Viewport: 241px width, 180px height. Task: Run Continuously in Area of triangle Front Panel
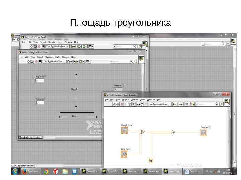tap(32, 62)
